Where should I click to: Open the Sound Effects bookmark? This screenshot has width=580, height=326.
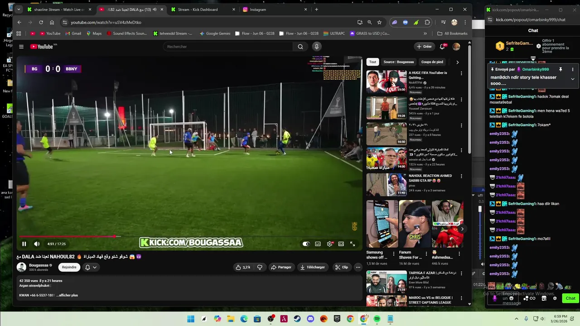tap(127, 34)
